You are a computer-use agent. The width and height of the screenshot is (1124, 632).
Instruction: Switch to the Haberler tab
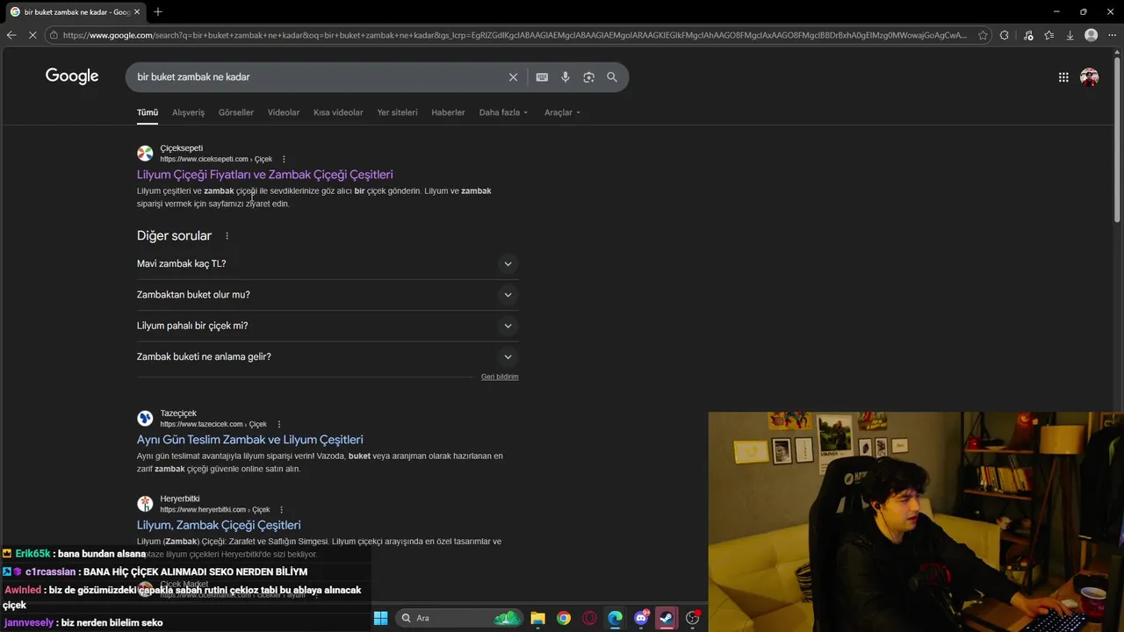(x=448, y=112)
